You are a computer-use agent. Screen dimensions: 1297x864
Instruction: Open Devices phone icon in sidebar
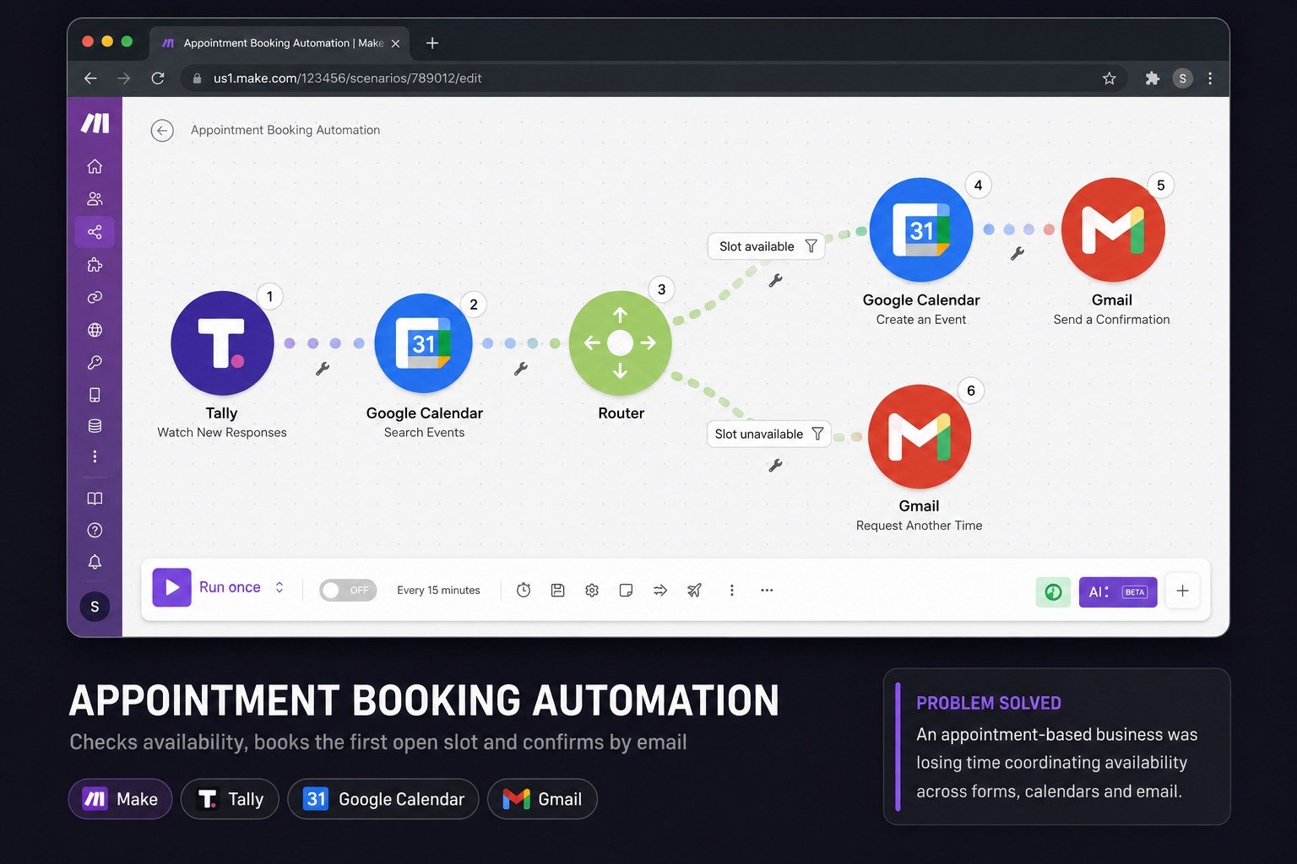pos(95,395)
